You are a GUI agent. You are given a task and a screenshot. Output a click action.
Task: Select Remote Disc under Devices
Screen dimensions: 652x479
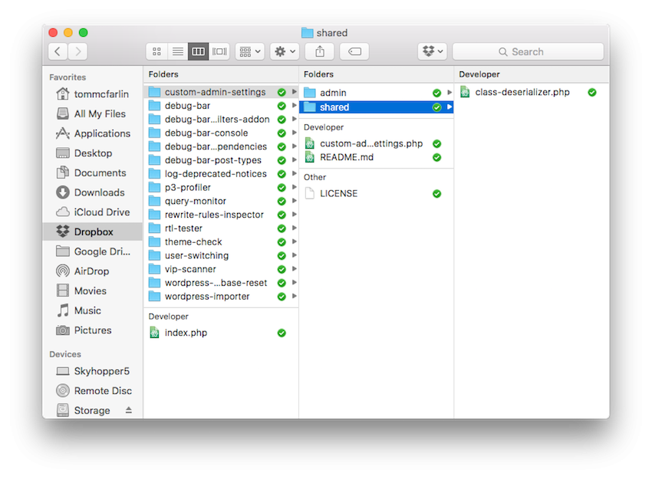tap(93, 391)
